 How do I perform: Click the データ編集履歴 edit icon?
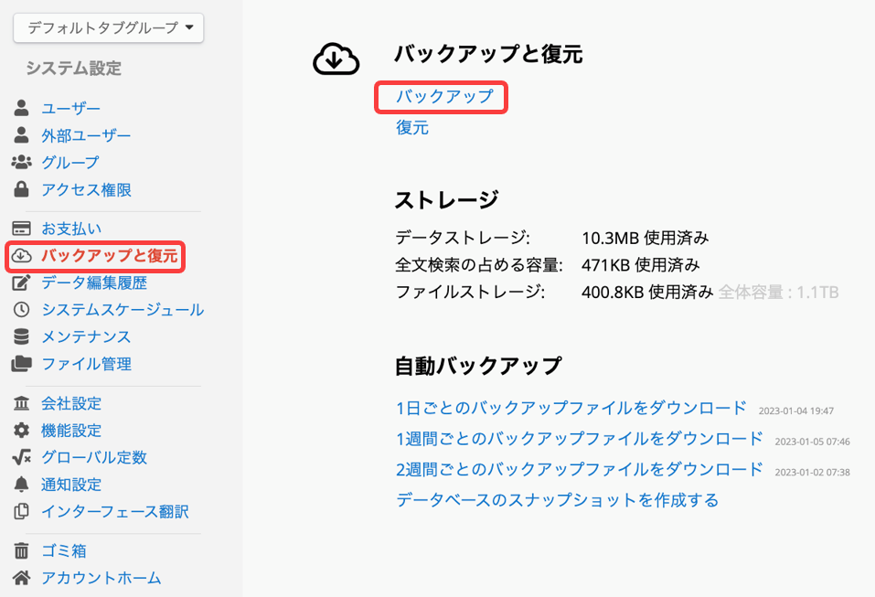coord(22,283)
